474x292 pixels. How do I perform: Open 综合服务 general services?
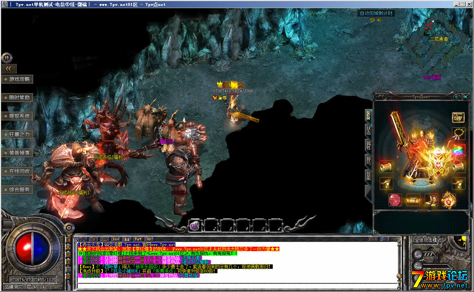18,190
